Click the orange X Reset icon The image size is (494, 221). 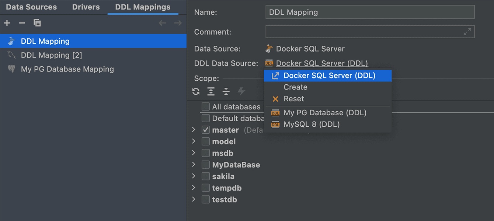pyautogui.click(x=275, y=99)
